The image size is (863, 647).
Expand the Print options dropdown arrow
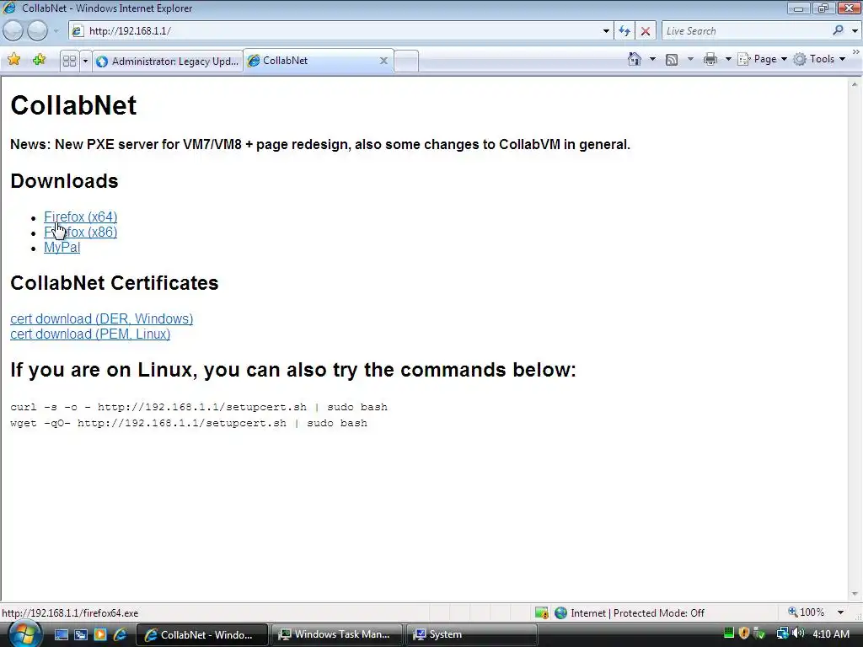pyautogui.click(x=727, y=59)
